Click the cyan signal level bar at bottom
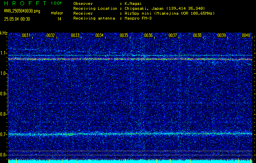This screenshot has width=256, height=163. point(130,161)
